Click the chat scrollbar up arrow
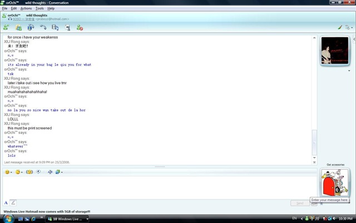 314,38
